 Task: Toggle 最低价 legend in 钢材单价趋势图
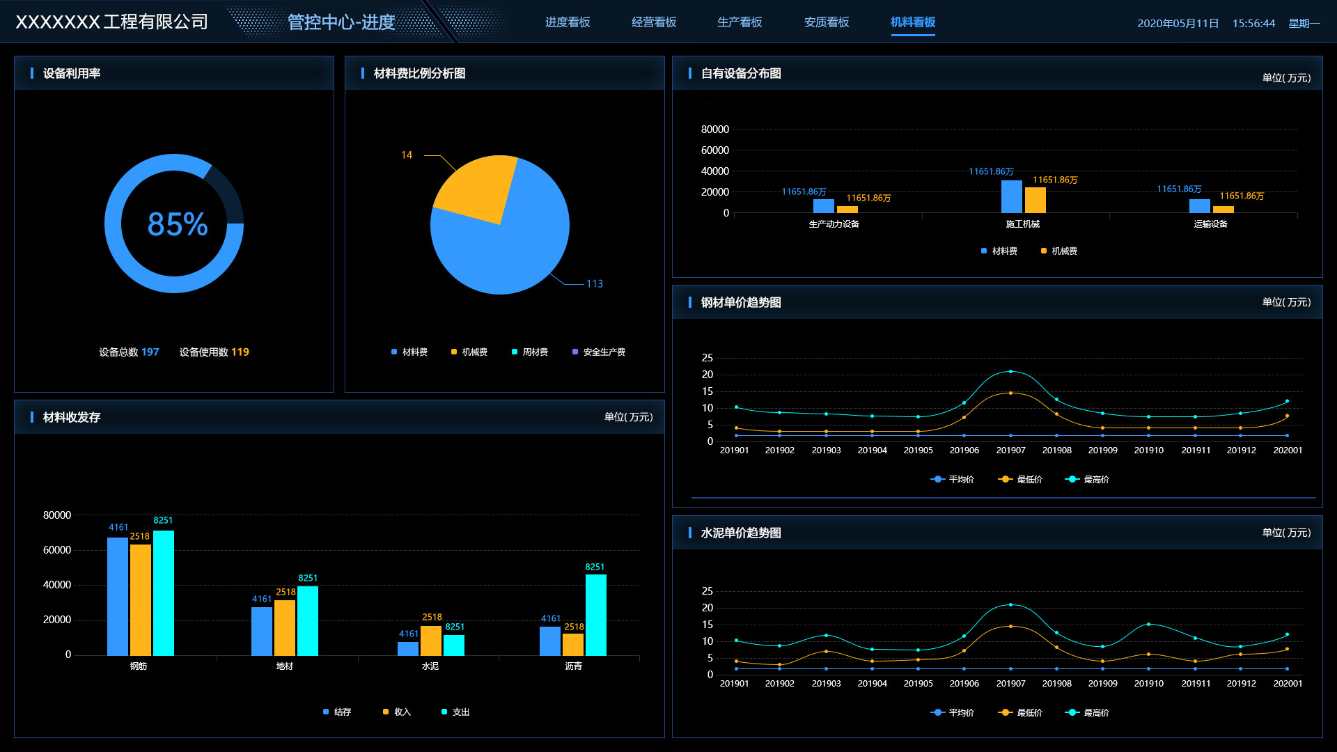[x=1020, y=480]
